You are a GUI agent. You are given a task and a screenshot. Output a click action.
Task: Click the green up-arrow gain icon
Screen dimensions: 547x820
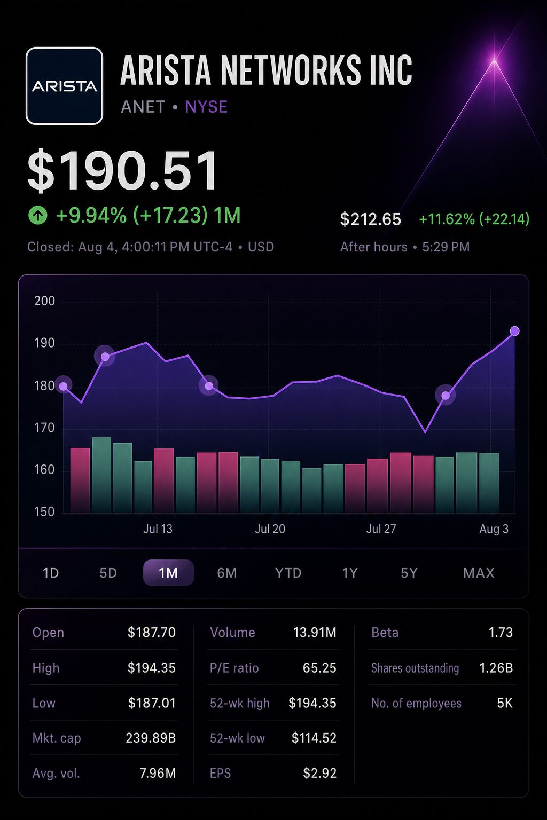pyautogui.click(x=37, y=216)
